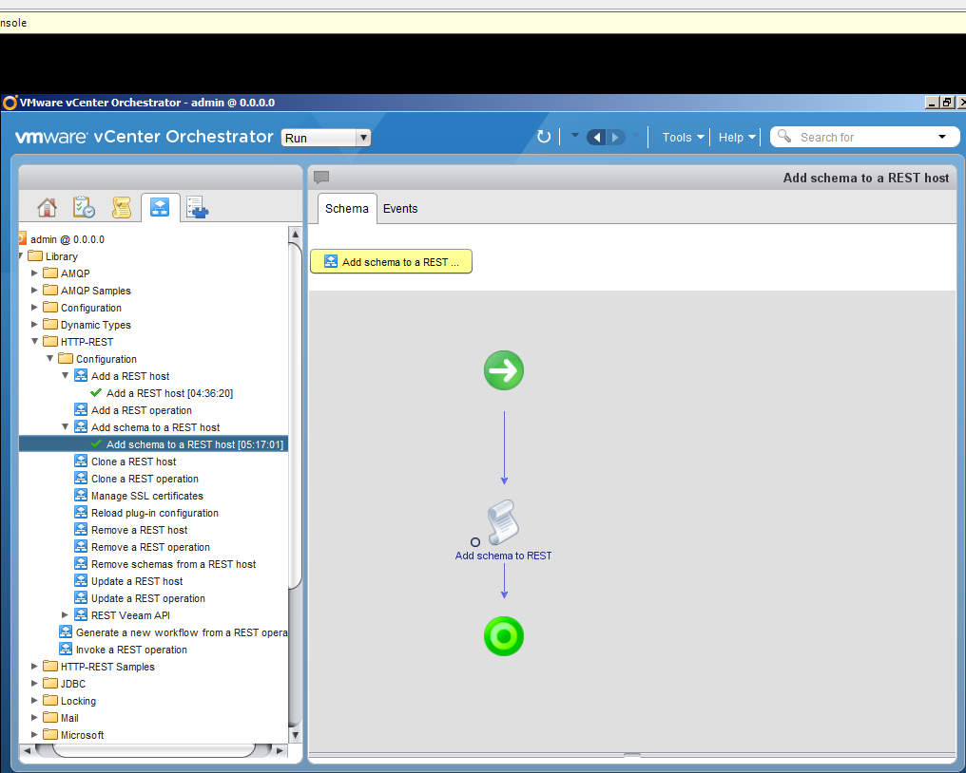Click the Add schema to a REST button
The height and width of the screenshot is (773, 966).
391,261
